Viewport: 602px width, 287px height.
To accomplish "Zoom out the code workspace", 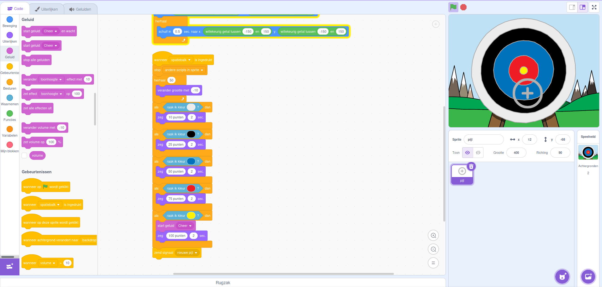I will 433,249.
